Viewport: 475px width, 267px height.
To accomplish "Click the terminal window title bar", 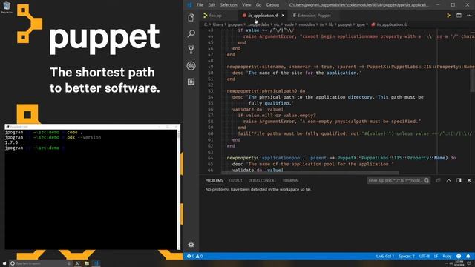I will click(92, 127).
